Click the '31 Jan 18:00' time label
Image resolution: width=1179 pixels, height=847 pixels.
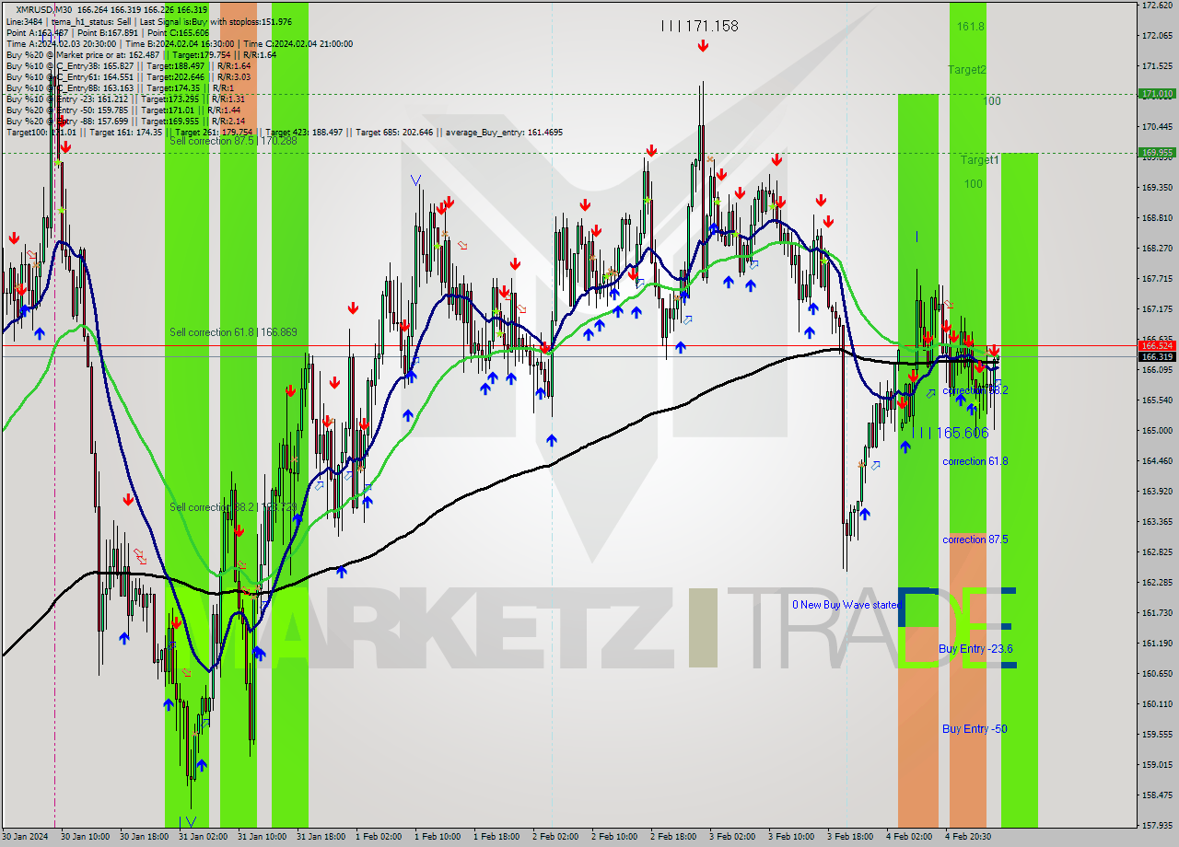[321, 837]
